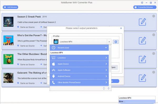Click Same as Source video for Powerpuff
Screen dimensions: 158x104
27,46
